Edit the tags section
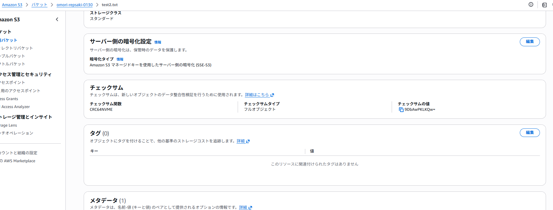553x210 pixels. pos(530,133)
